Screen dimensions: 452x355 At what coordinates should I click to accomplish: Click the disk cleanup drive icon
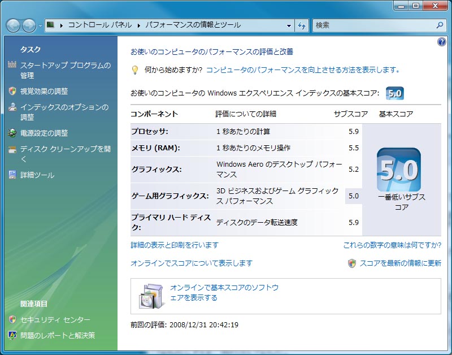point(12,149)
